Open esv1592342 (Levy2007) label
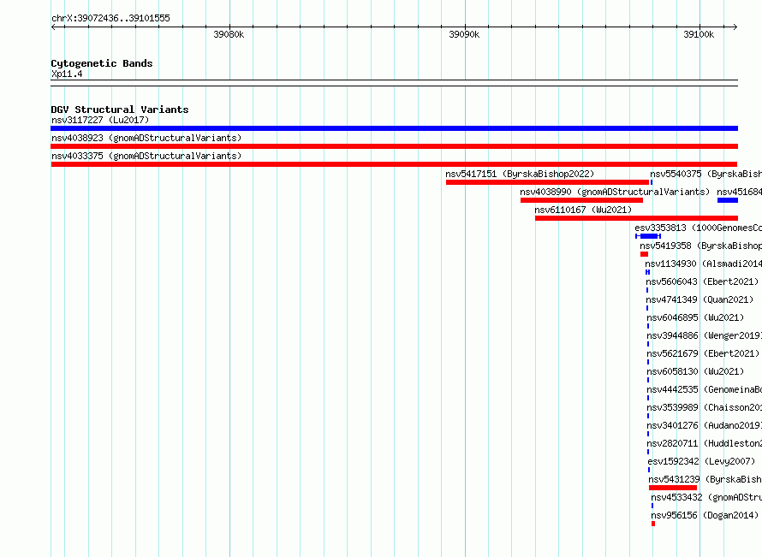 click(700, 461)
